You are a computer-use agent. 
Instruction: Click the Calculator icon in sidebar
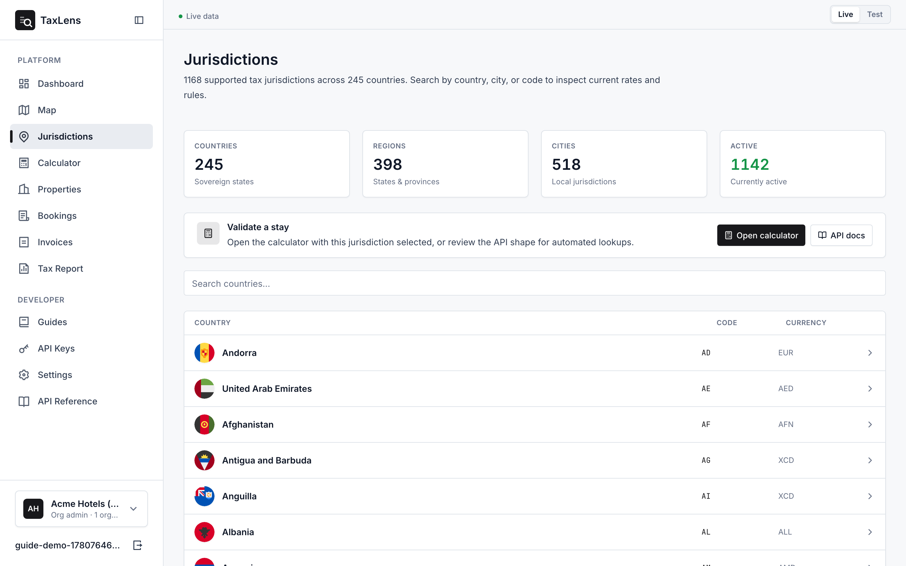coord(24,163)
